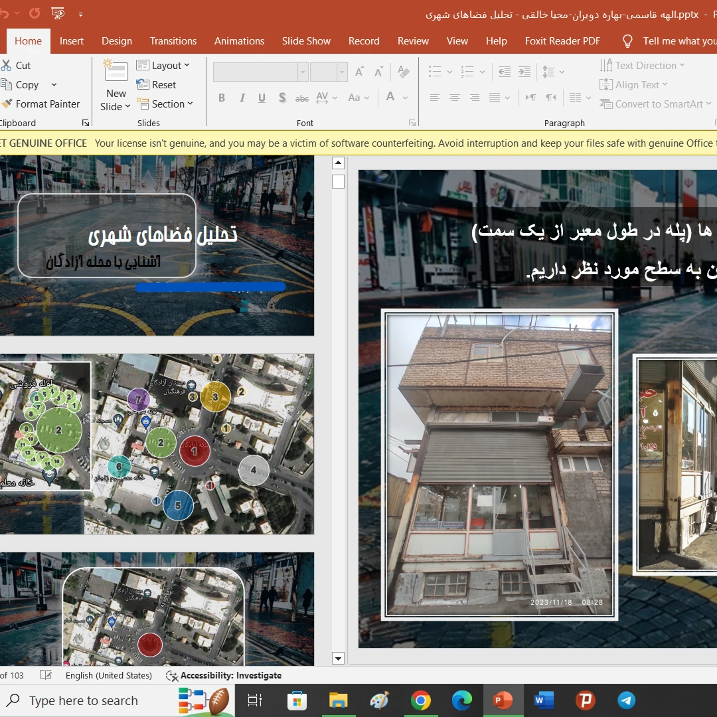Viewport: 717px width, 717px height.
Task: Click the Clear All Formatting icon
Action: [403, 72]
